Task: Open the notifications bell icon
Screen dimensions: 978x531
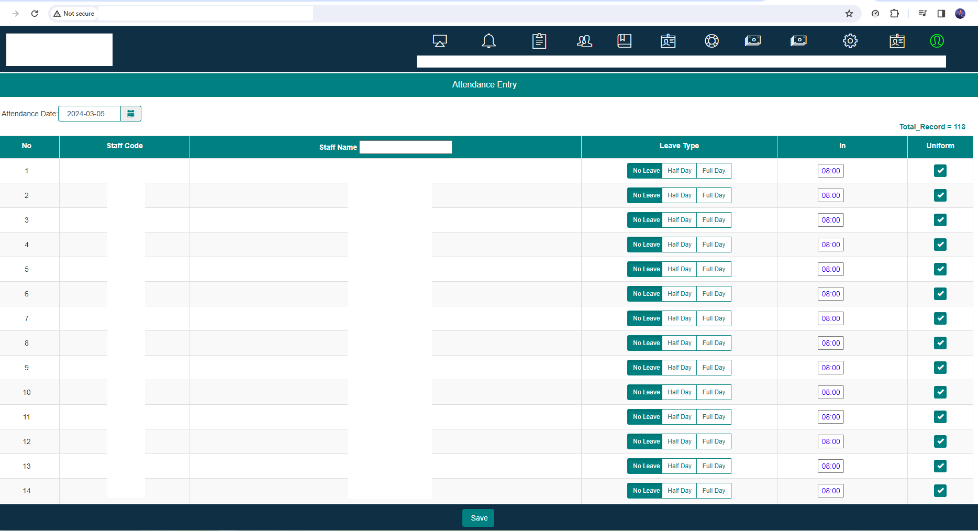Action: pos(488,41)
